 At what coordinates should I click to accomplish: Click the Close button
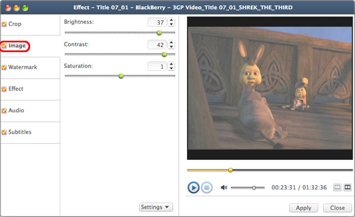click(x=337, y=208)
